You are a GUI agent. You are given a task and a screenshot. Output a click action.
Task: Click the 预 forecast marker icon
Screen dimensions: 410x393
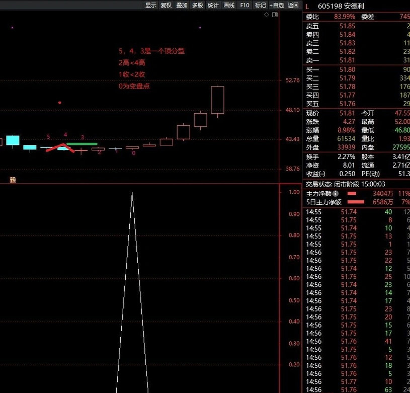[x=13, y=180]
